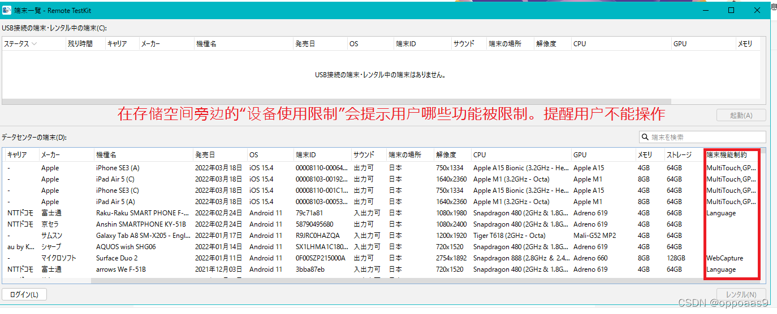The image size is (777, 314).
Task: Select the Galaxy Tab A8 SM-X205 row
Action: tap(382, 236)
